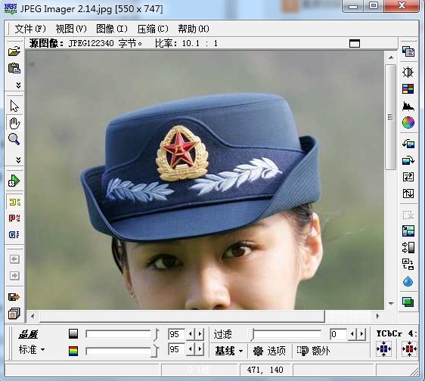Click the chroma quality value field 95
425x381 pixels.
coord(176,349)
